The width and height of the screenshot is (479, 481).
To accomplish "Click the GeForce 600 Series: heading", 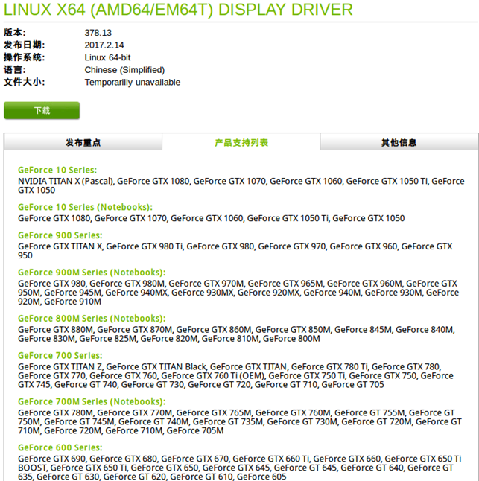I will coord(60,447).
